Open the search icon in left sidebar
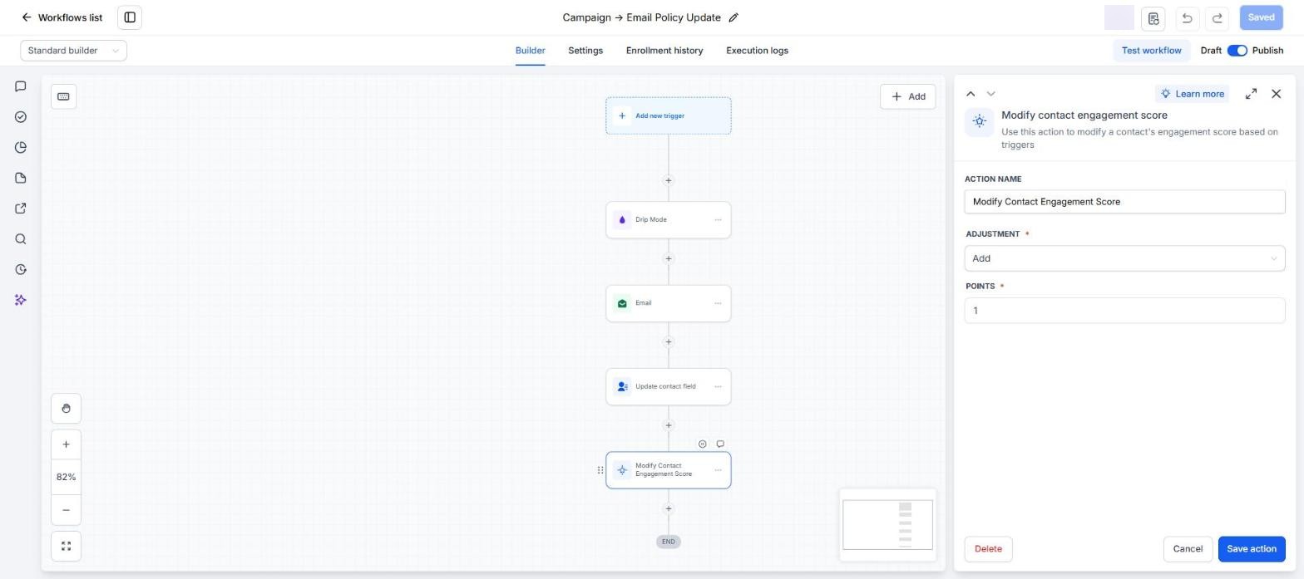The width and height of the screenshot is (1304, 579). pos(21,239)
